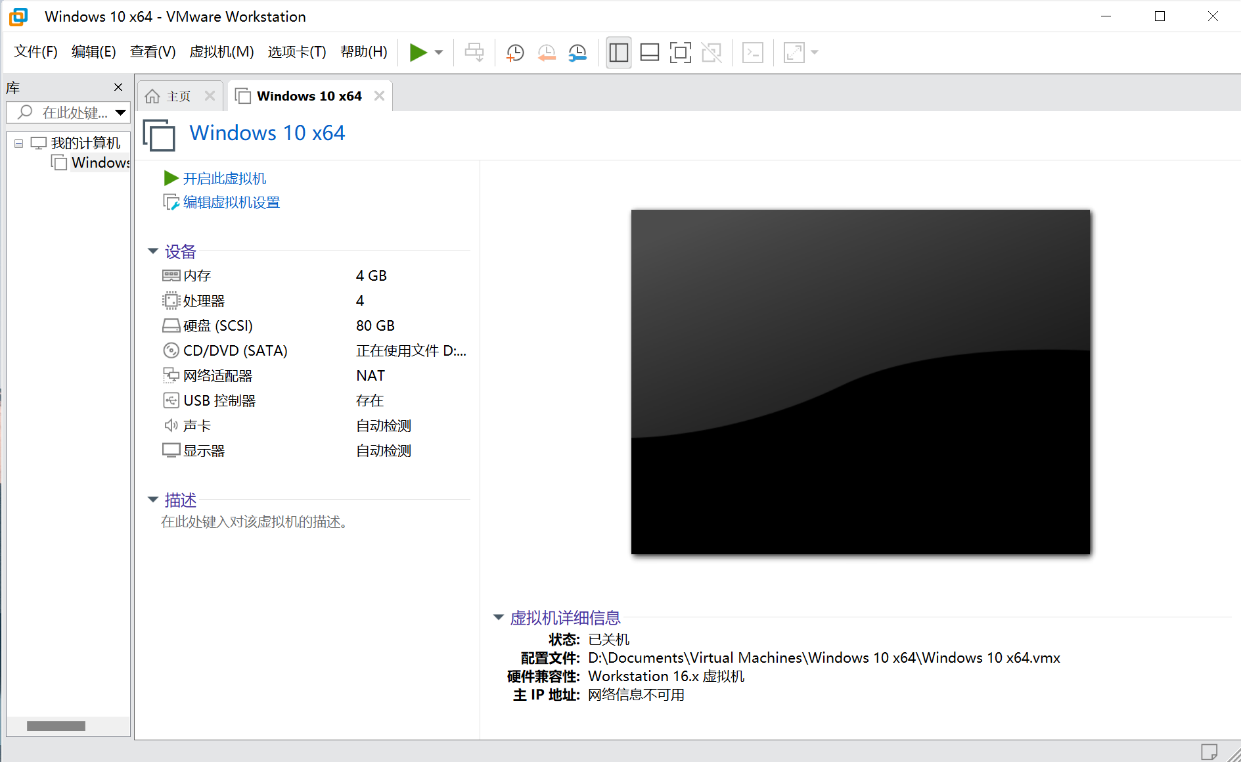Click the VM description text field

click(x=254, y=522)
